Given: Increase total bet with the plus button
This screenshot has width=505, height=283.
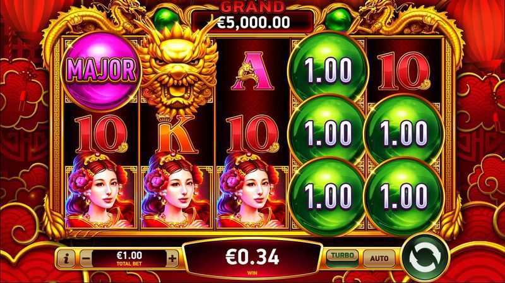Looking at the screenshot, I should coord(172,258).
